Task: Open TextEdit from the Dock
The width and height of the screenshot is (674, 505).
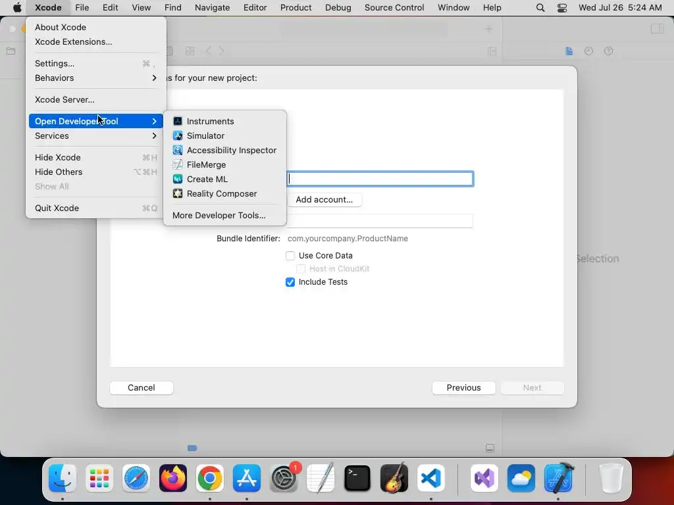Action: (321, 478)
